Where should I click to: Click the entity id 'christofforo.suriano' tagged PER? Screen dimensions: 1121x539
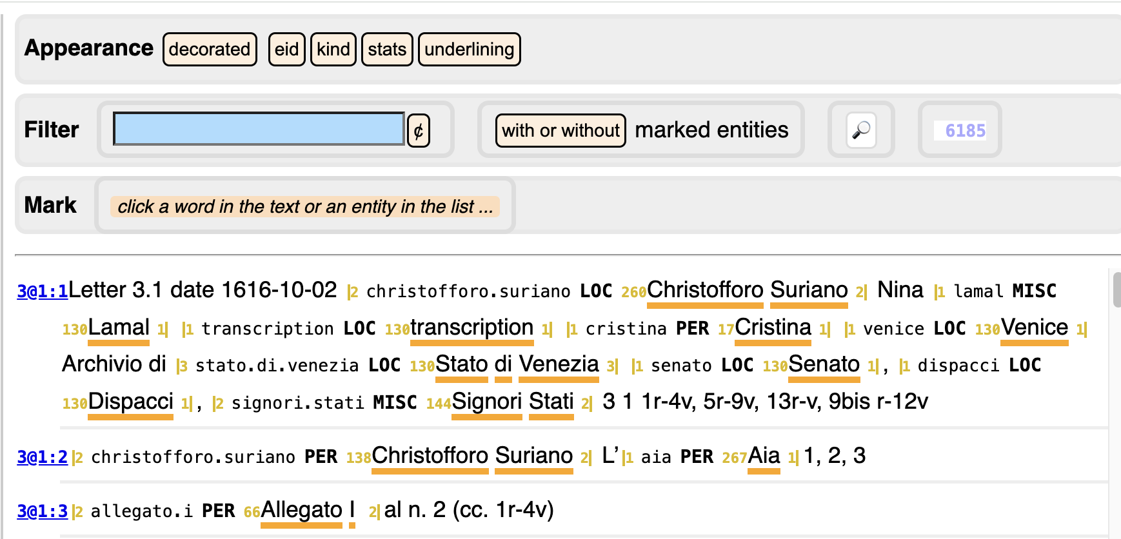tap(193, 458)
